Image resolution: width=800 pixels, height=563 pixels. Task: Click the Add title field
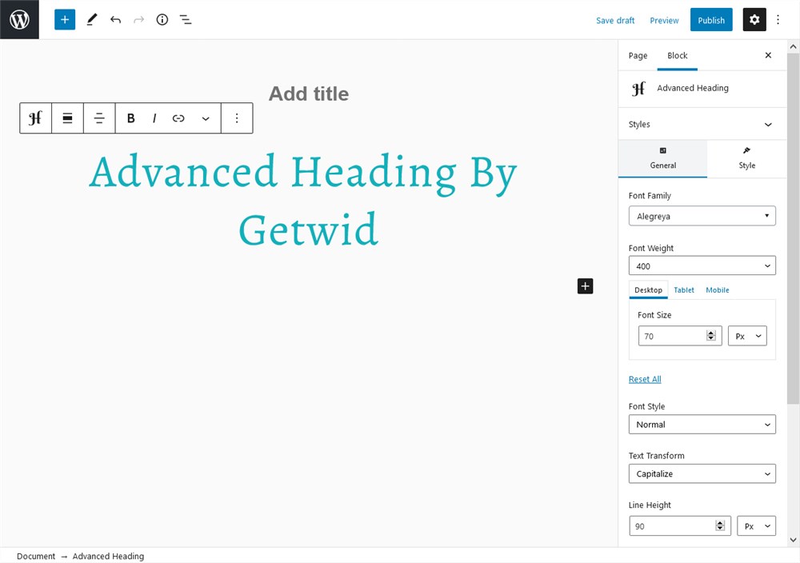tap(309, 94)
